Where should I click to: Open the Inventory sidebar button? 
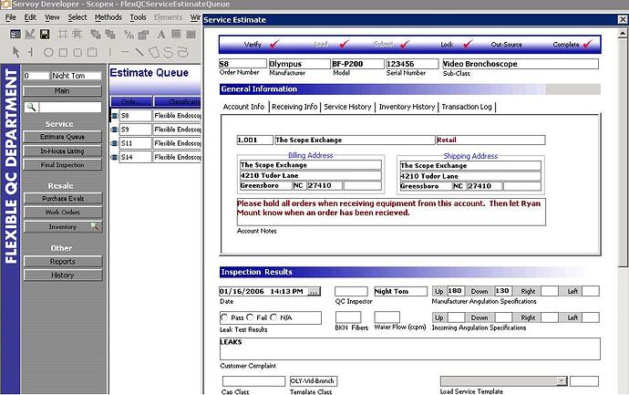tap(63, 227)
